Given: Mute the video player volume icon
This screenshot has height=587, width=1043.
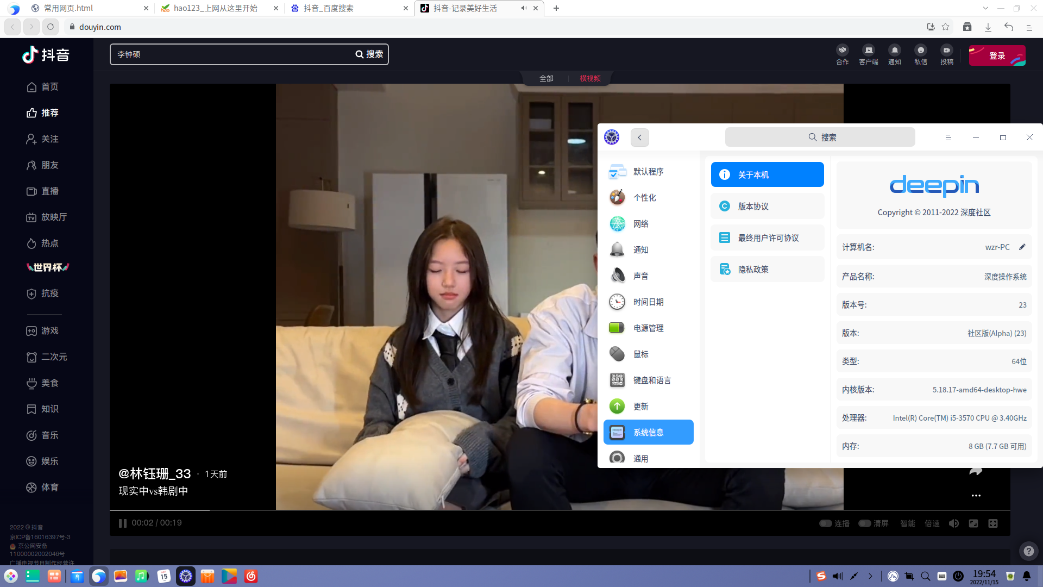Looking at the screenshot, I should point(954,523).
